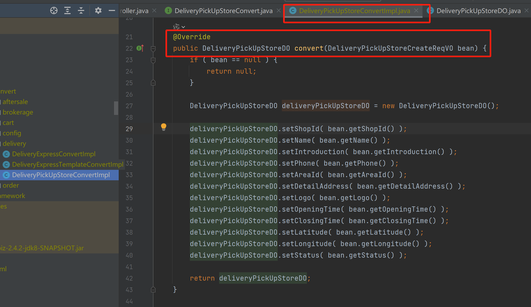Close the DeliveryPickUpStoreConvertImpl.java tab
This screenshot has width=531, height=307.
click(x=416, y=10)
